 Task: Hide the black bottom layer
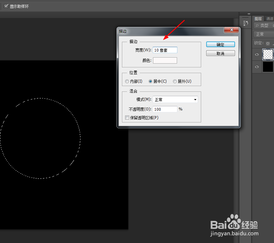point(257,67)
